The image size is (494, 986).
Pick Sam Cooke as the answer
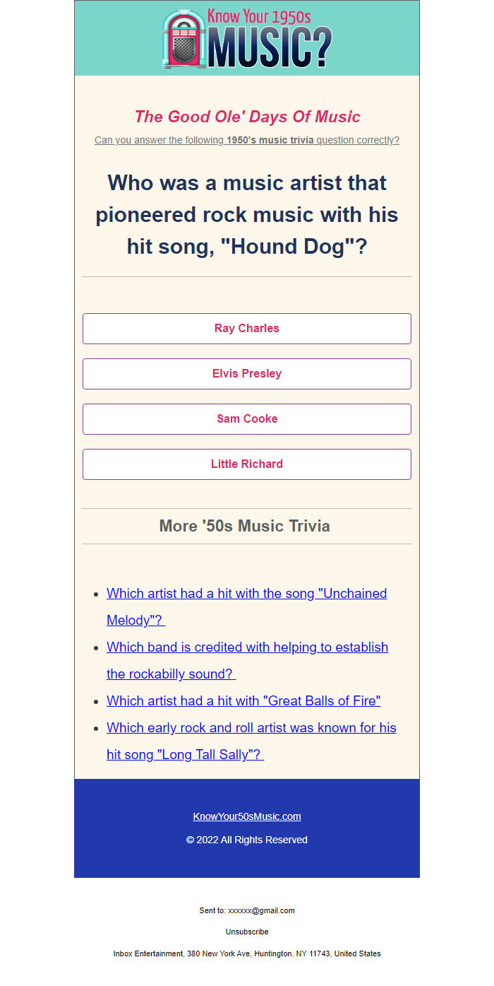[247, 419]
